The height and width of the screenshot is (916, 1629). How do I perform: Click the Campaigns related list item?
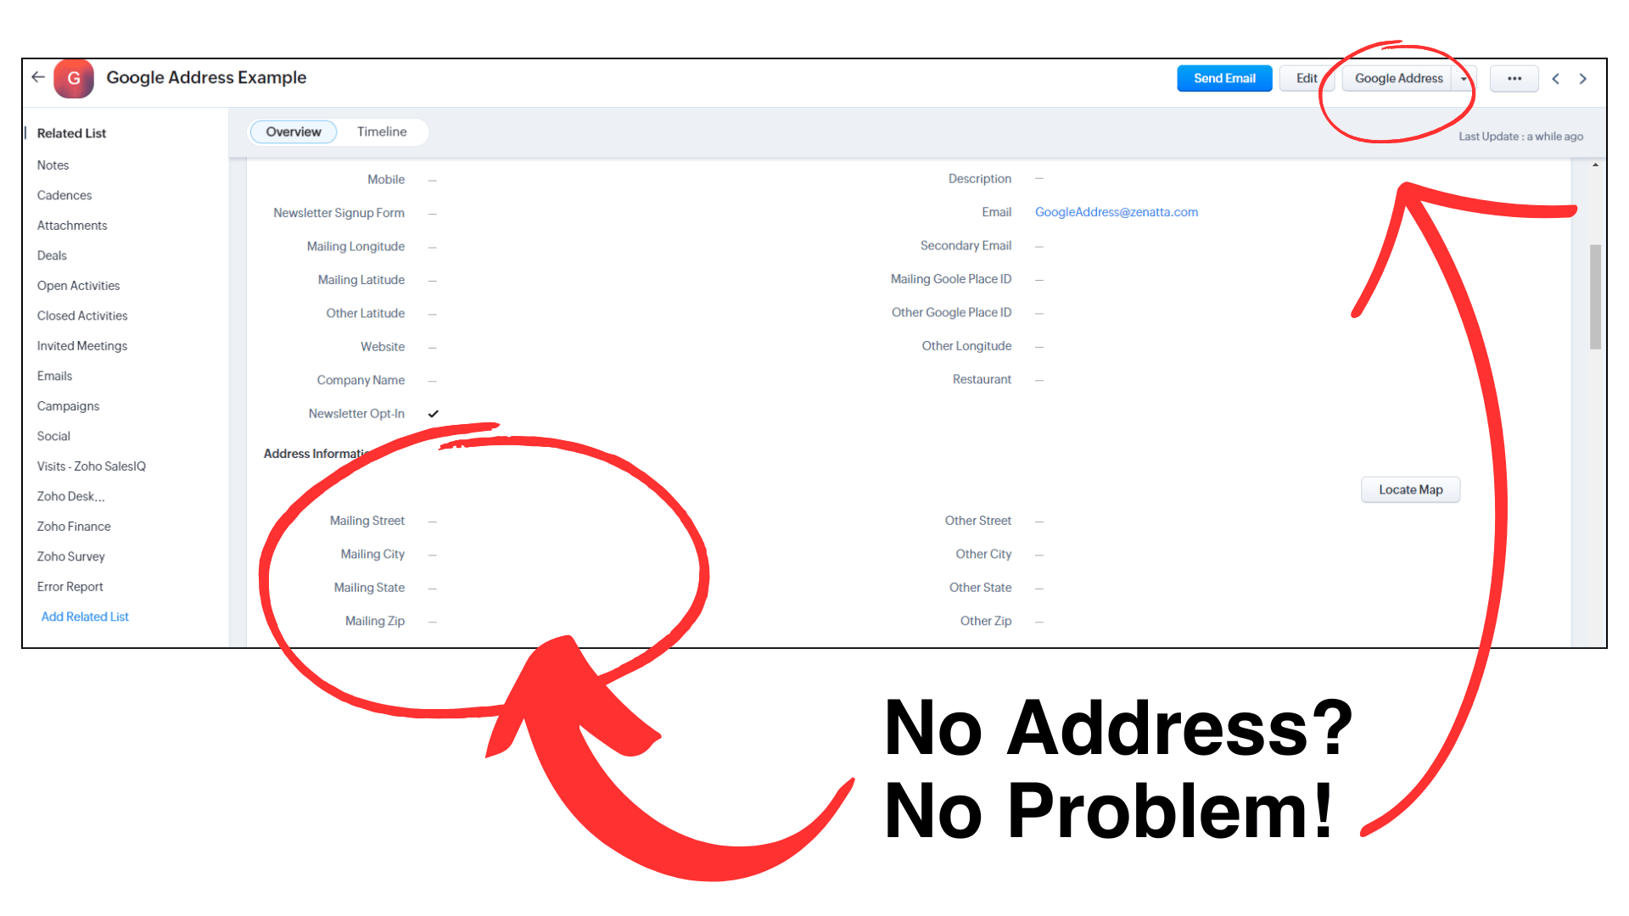[x=67, y=405]
